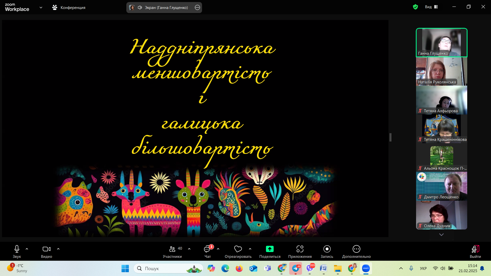Open the Чат panel icon
This screenshot has width=491, height=276.
[207, 249]
